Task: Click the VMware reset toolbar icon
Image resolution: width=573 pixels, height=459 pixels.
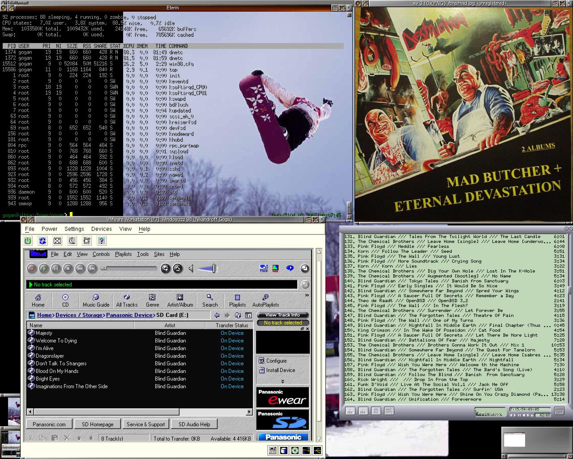Action: pyautogui.click(x=43, y=241)
